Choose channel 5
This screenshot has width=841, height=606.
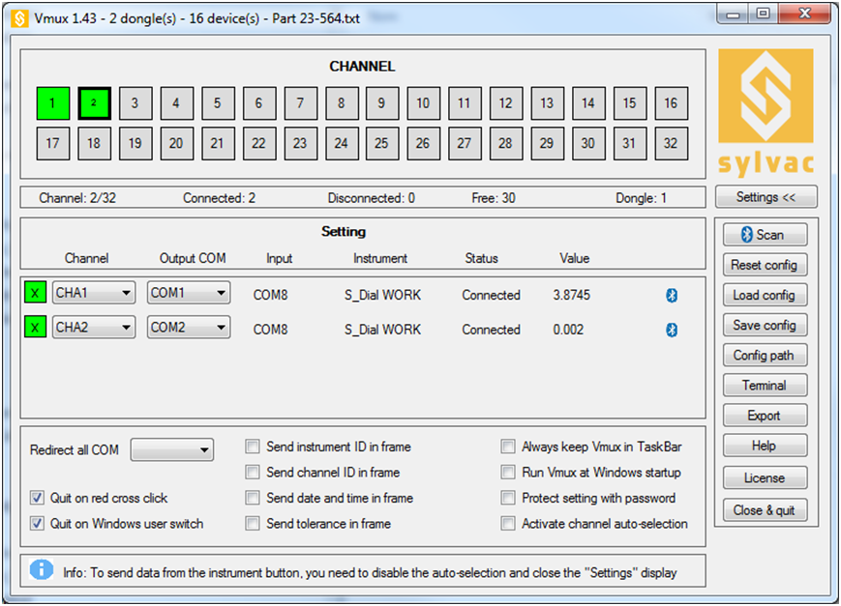pos(219,102)
